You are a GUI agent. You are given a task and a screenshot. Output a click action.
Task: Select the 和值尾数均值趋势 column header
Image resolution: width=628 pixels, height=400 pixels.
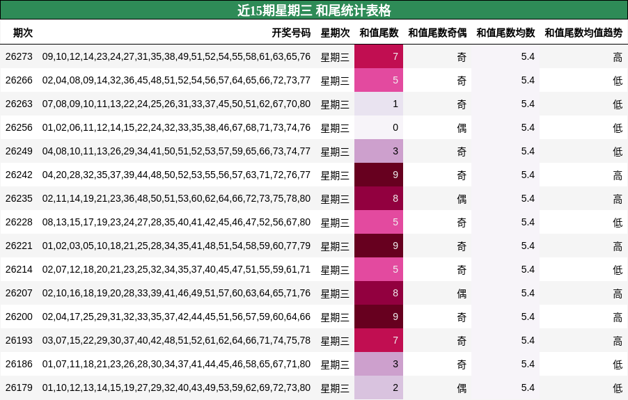[583, 33]
